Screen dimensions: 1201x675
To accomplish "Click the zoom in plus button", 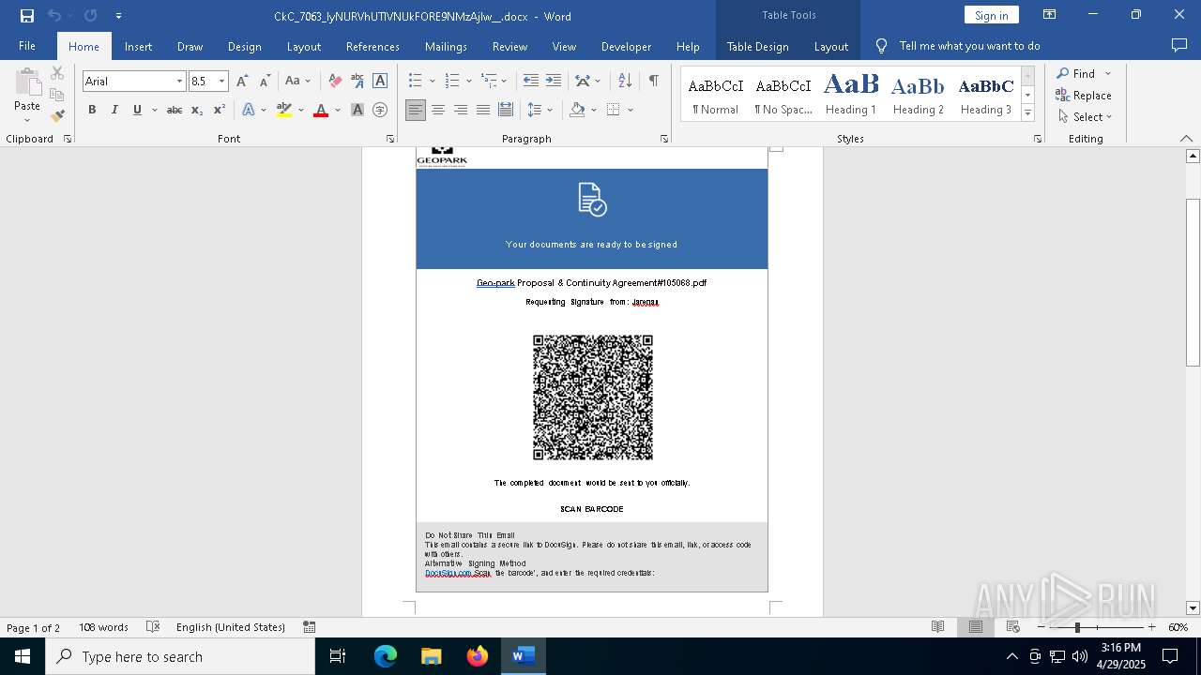I will (x=1152, y=627).
